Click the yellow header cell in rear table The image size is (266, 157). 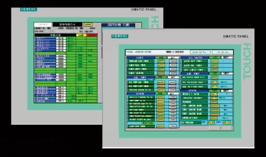click(81, 35)
